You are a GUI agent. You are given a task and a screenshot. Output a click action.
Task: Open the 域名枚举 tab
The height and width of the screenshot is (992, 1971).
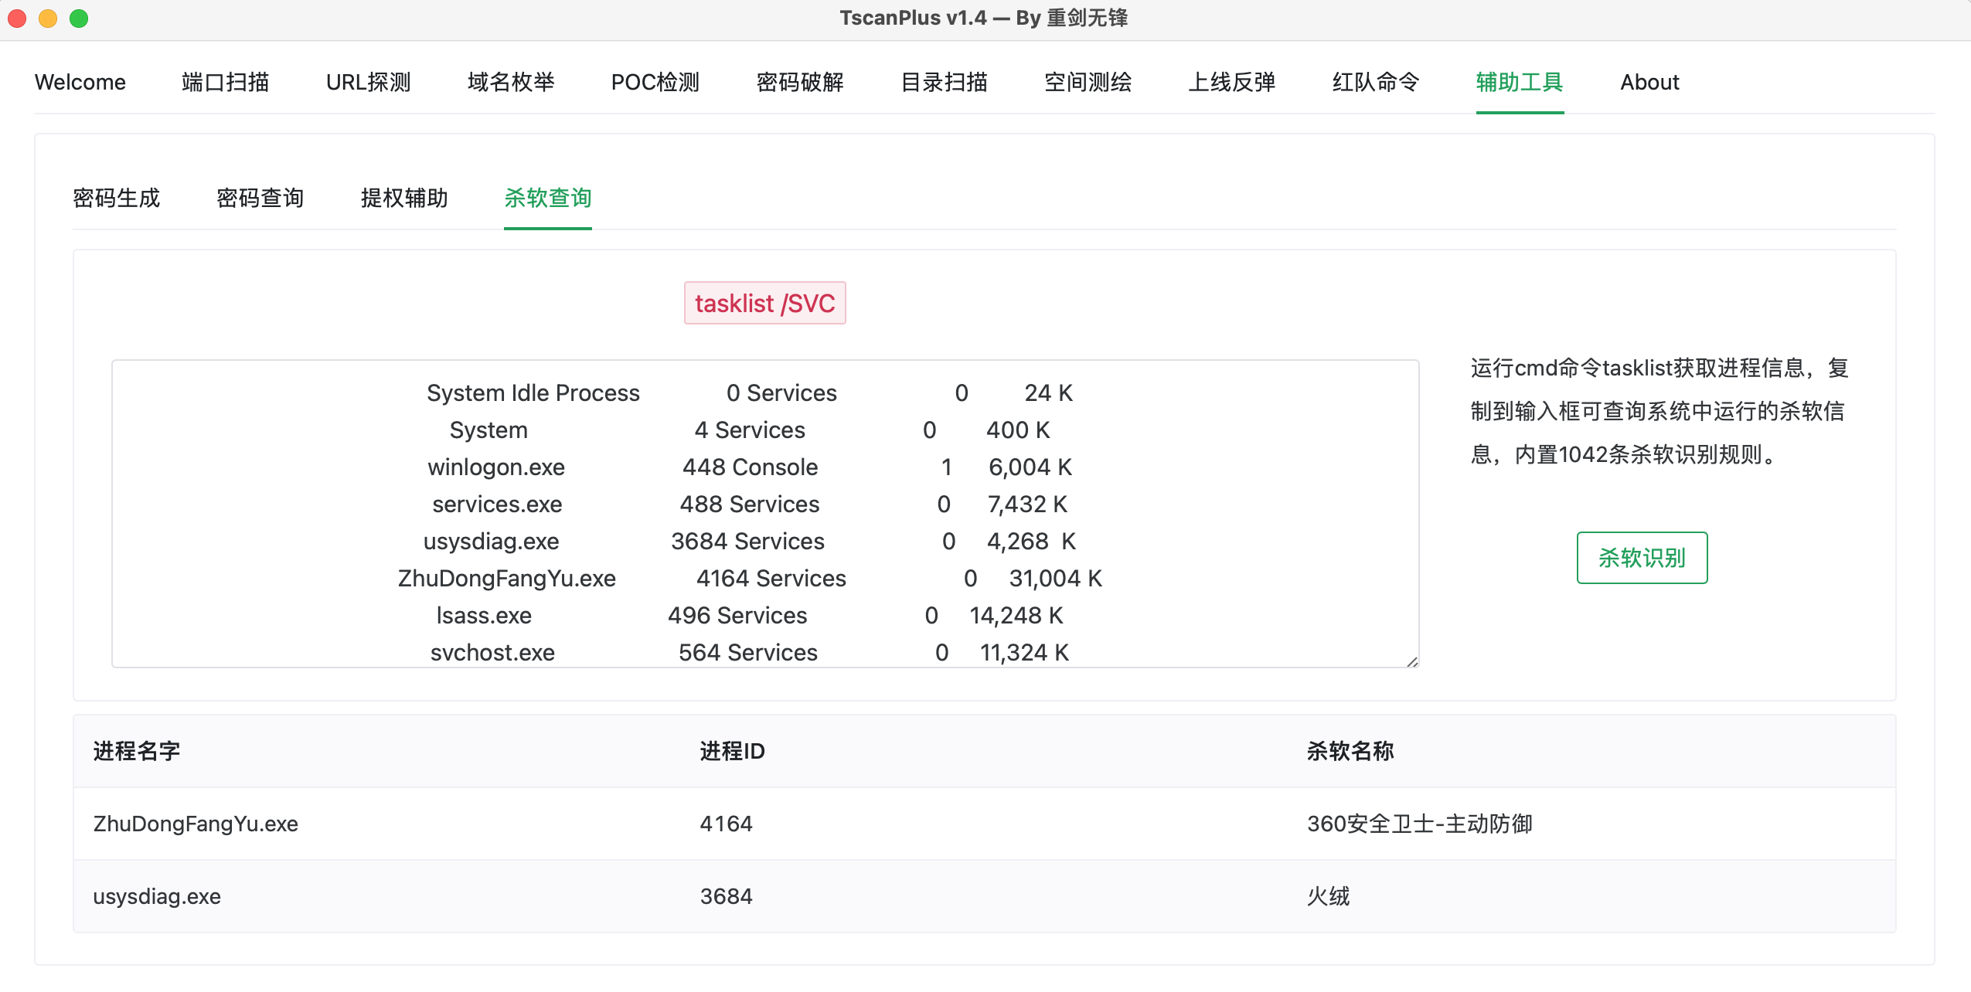[x=511, y=82]
